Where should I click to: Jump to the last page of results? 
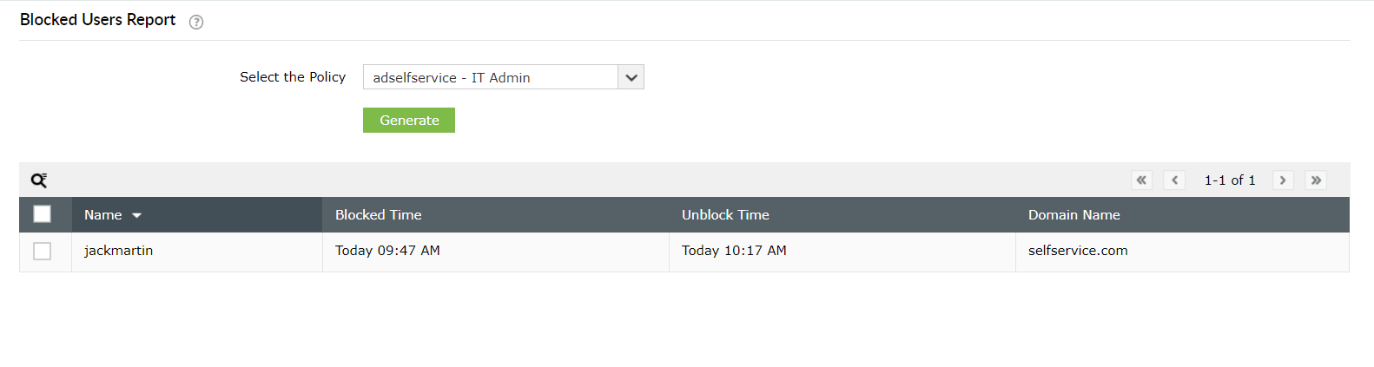click(x=1316, y=180)
